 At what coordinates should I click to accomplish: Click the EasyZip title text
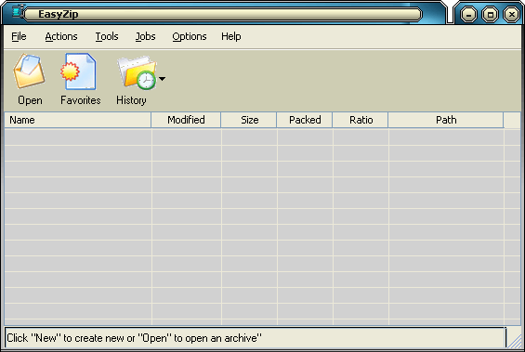[59, 14]
